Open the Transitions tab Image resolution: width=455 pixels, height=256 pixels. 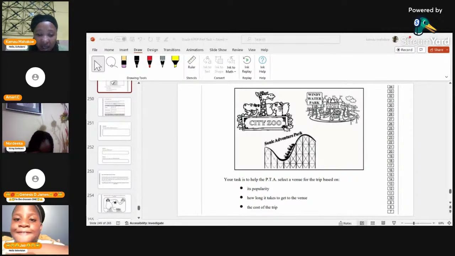(x=172, y=50)
